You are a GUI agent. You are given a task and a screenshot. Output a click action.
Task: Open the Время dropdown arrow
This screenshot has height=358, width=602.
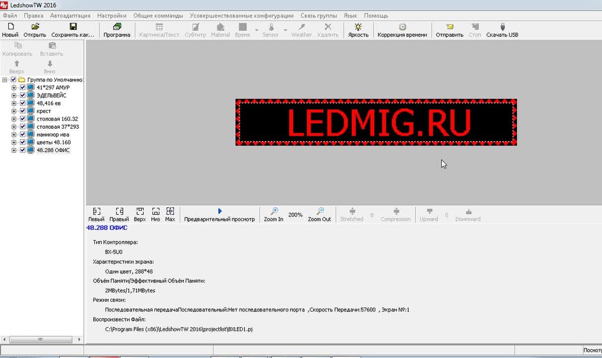[x=256, y=30]
